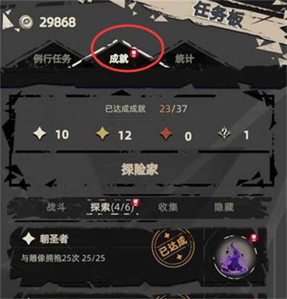Select the 隐藏 achievement category

pos(224,208)
